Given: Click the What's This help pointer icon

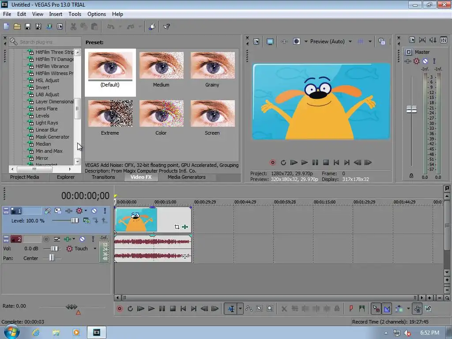Looking at the screenshot, I should pyautogui.click(x=166, y=26).
